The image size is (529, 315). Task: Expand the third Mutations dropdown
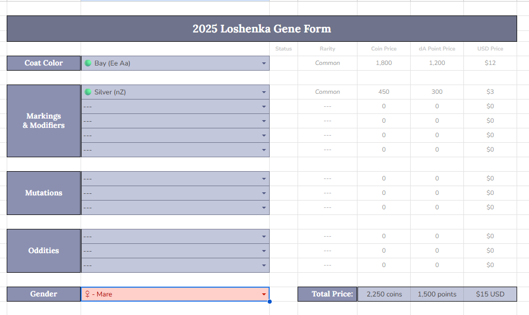pos(263,208)
